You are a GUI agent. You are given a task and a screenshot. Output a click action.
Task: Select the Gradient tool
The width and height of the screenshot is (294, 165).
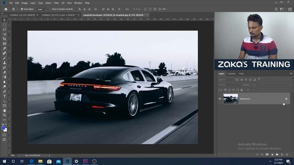[x=4, y=77]
